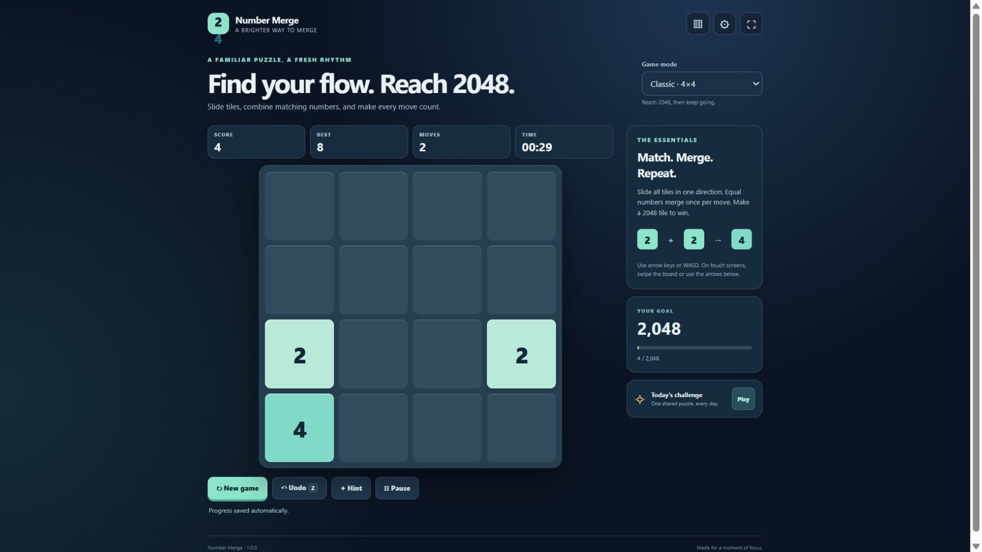Click the 'Made for a moment of focus.' footer

coord(729,548)
